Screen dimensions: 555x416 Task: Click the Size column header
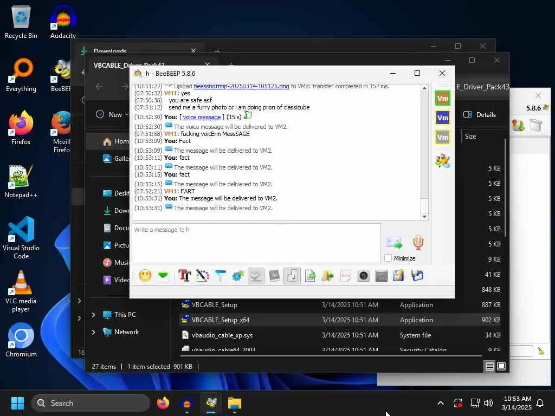pos(470,136)
